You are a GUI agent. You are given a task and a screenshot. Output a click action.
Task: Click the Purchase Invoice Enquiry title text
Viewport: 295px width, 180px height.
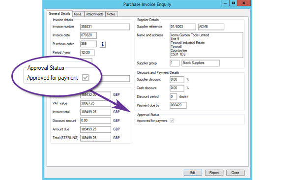[147, 4]
